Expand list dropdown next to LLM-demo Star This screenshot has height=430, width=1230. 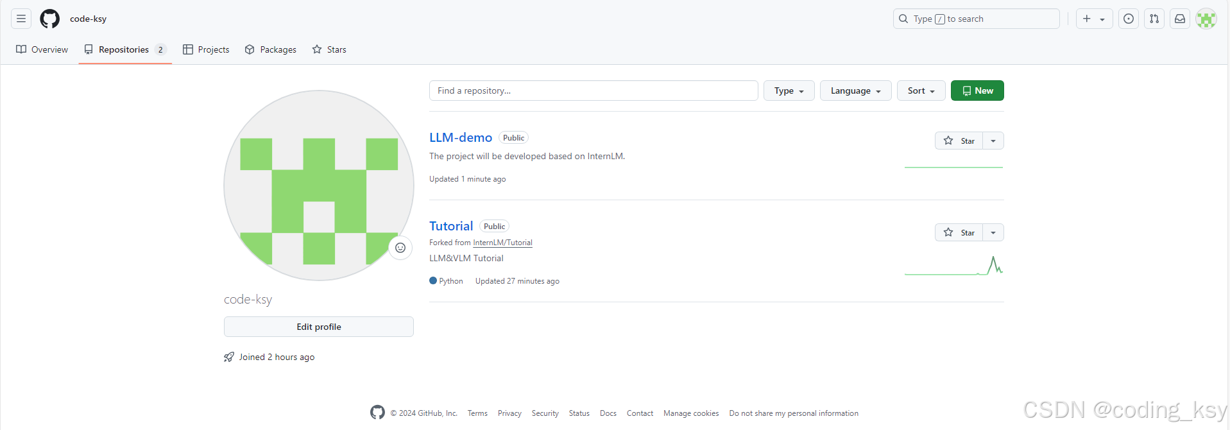tap(993, 141)
